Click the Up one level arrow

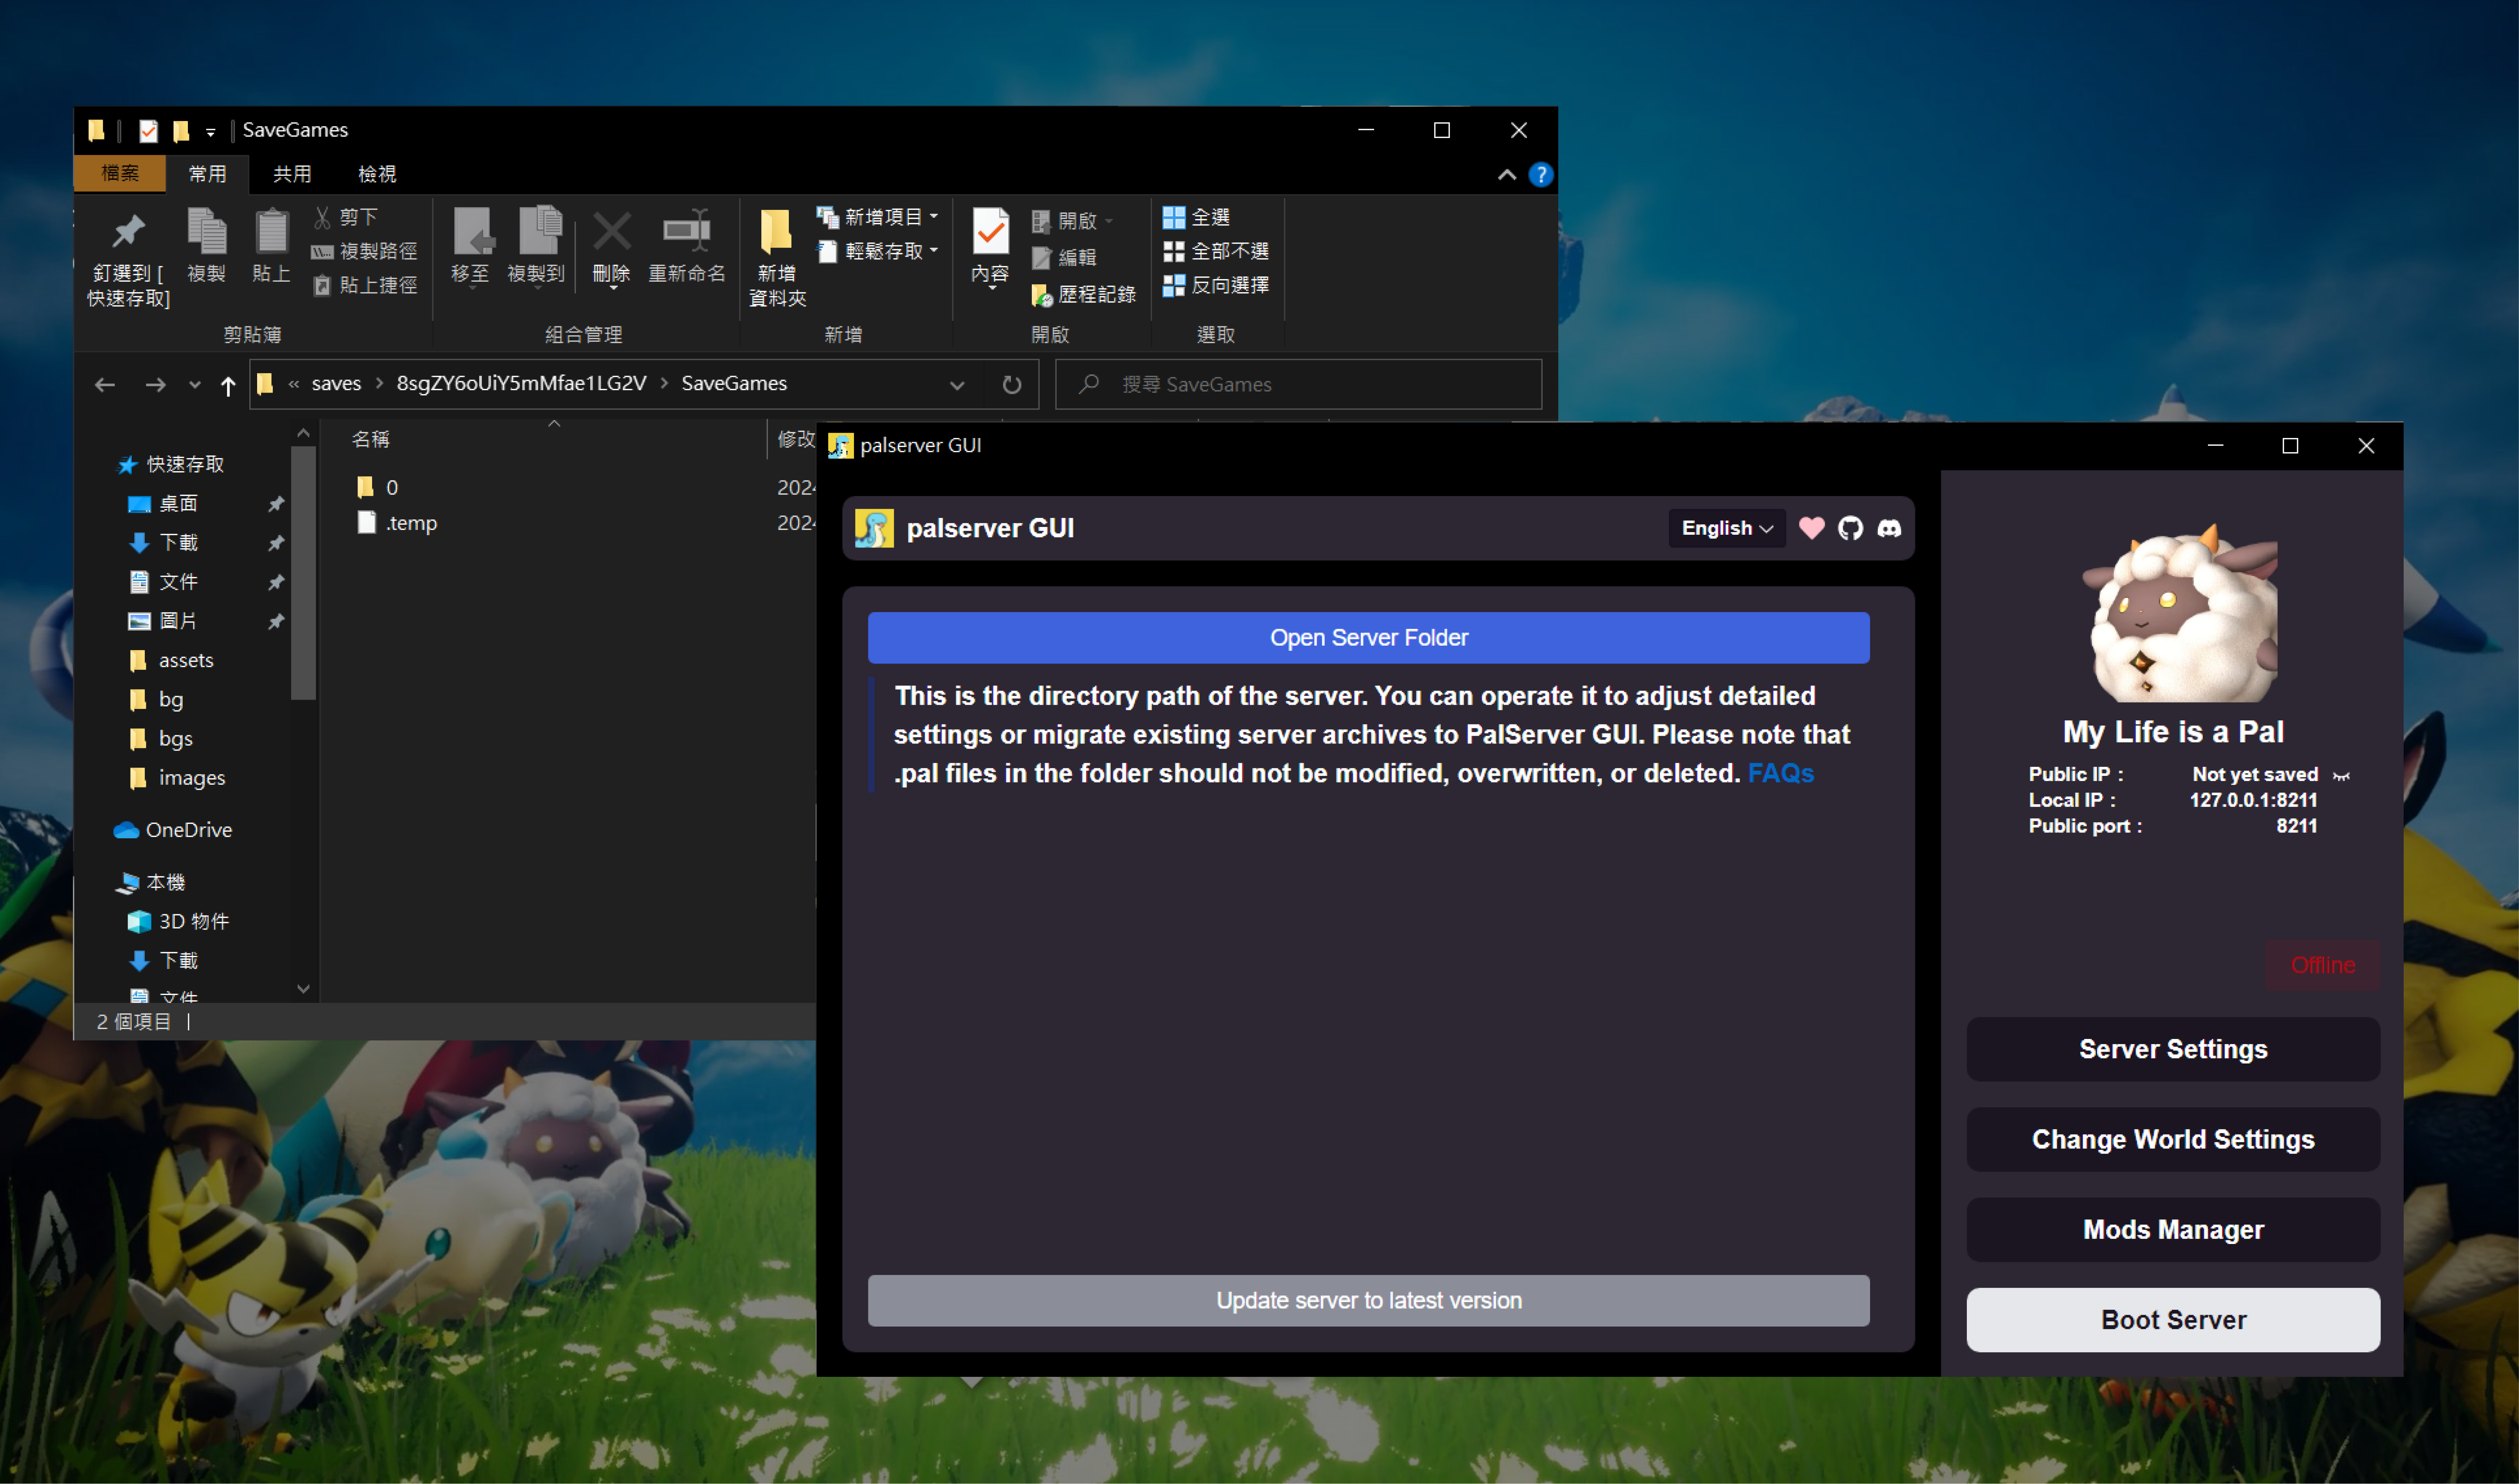(x=228, y=385)
